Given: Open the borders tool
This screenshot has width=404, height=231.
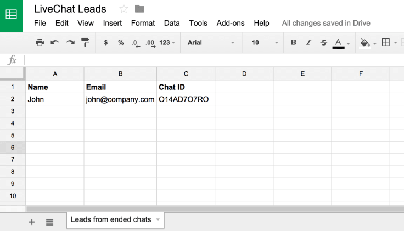Looking at the screenshot, I should click(x=386, y=42).
